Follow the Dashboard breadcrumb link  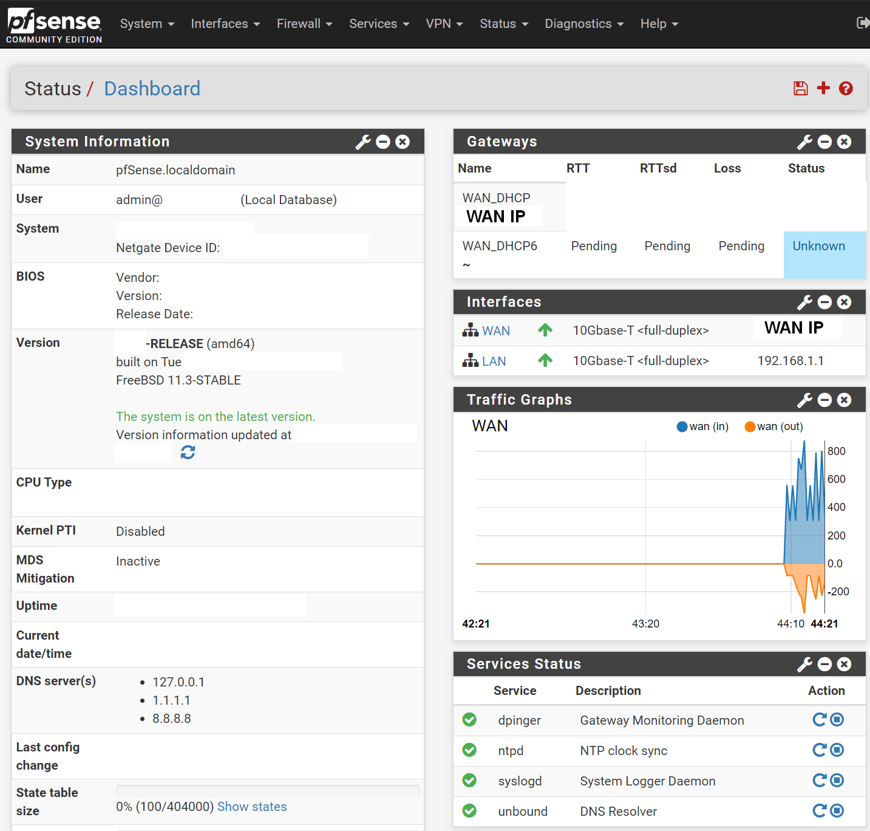[x=152, y=89]
